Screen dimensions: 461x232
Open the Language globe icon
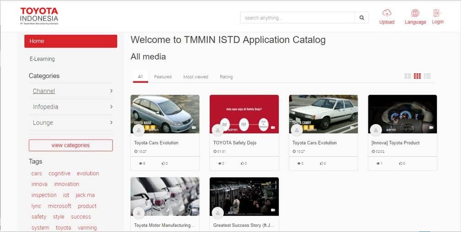[x=415, y=13]
